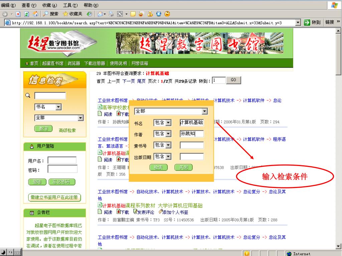
Task: Click the 用户名 input field
Action: click(x=62, y=160)
